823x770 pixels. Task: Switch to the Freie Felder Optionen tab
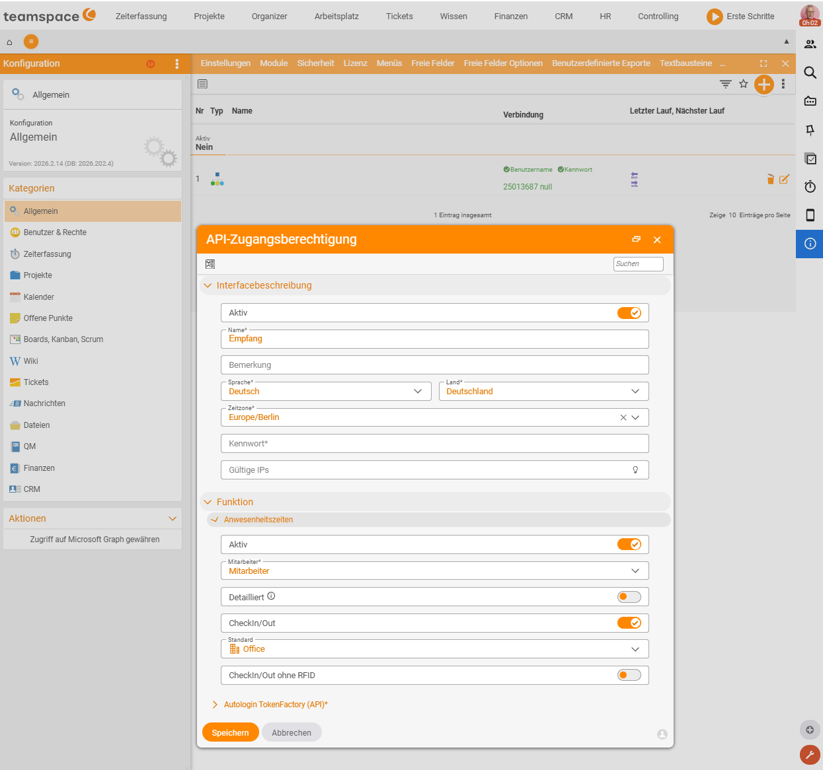(x=503, y=63)
